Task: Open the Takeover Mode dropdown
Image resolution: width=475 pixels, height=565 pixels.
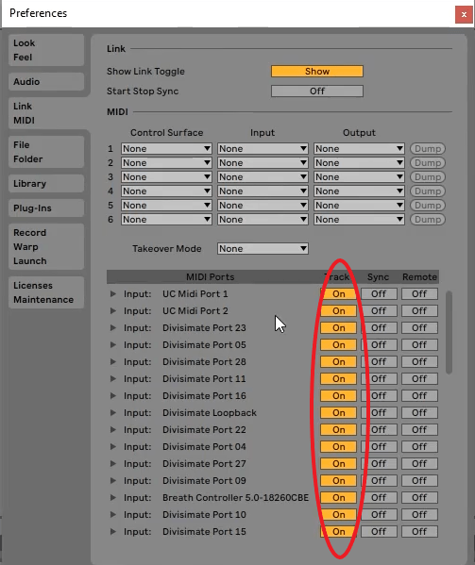Action: [x=263, y=249]
